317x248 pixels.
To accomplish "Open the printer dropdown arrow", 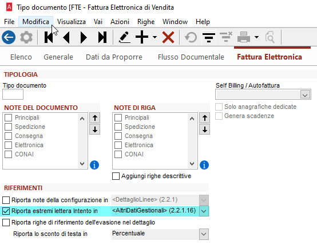I will [x=256, y=37].
